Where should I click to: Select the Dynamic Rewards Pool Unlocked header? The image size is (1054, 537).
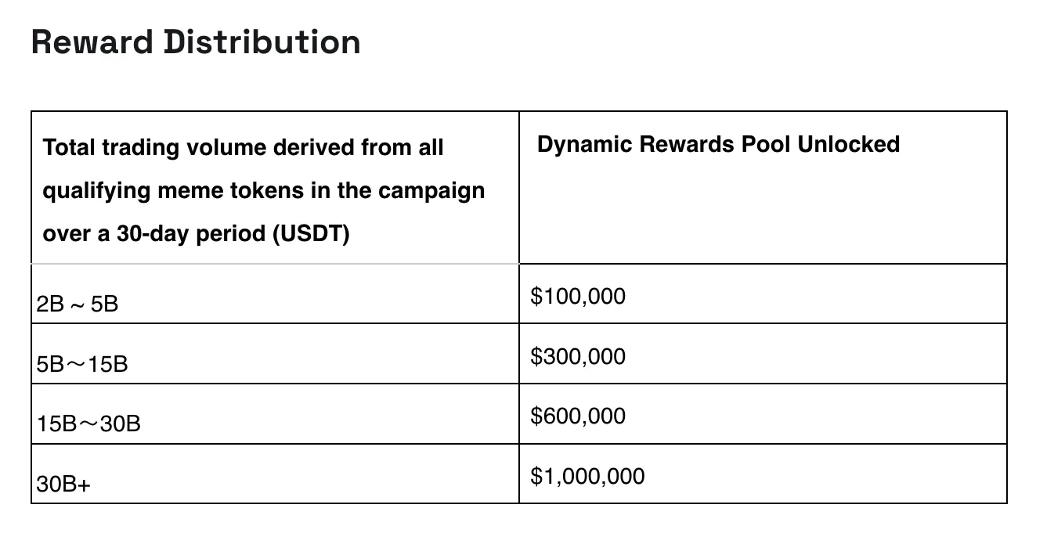763,187
